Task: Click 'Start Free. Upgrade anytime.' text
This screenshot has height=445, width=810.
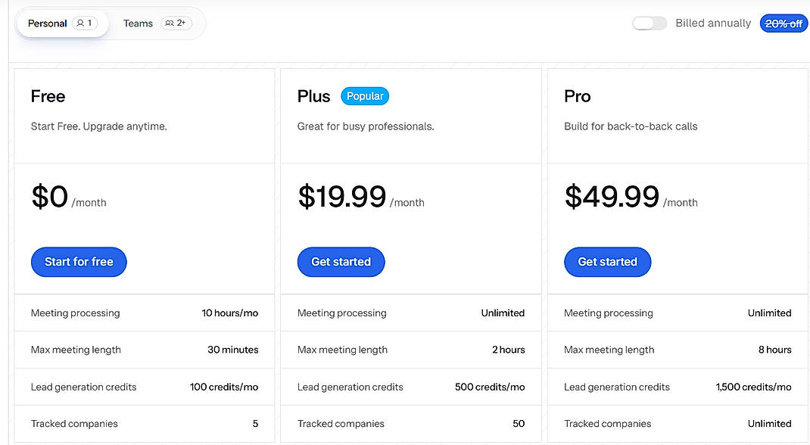Action: (98, 126)
